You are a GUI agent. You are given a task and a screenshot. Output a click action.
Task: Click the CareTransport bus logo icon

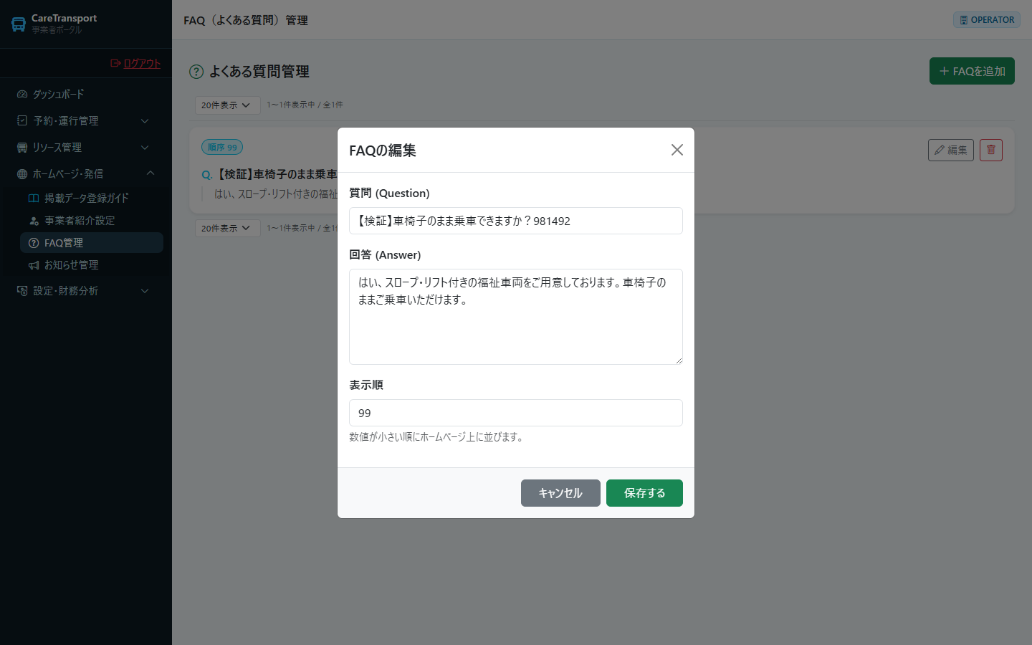[19, 24]
